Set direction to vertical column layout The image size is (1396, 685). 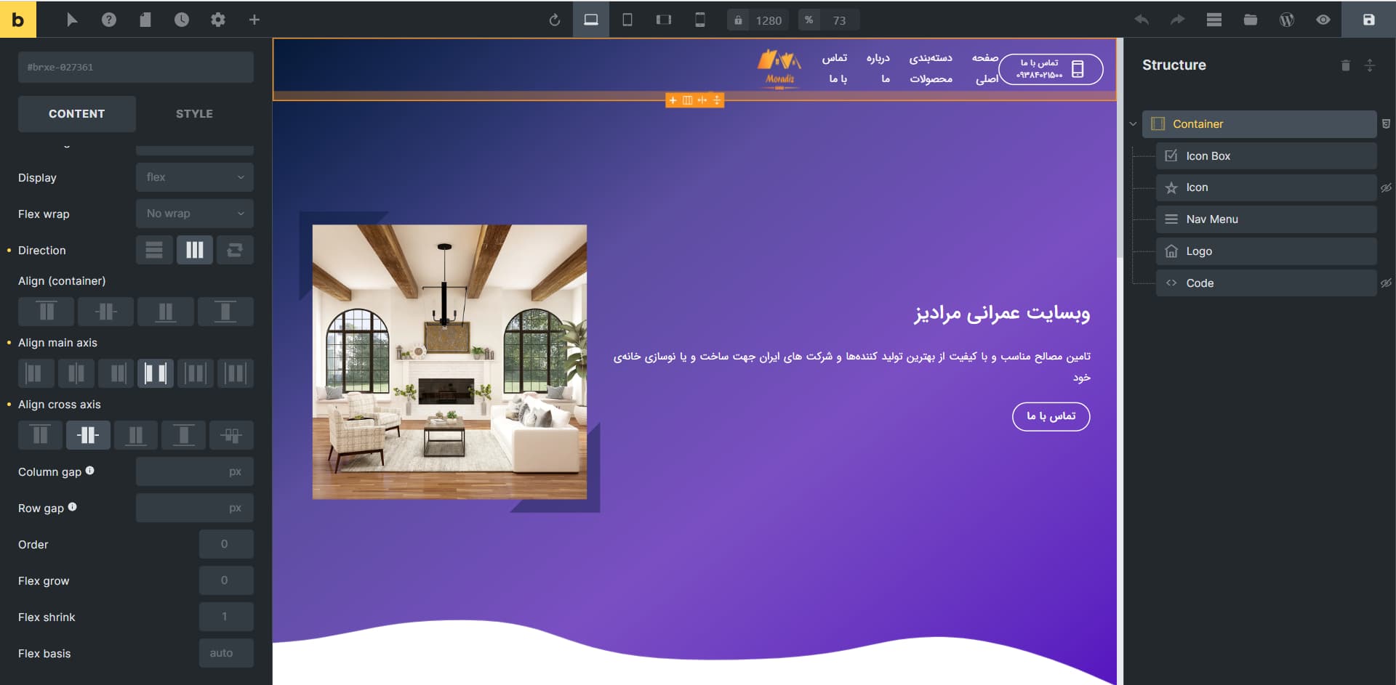tap(154, 250)
